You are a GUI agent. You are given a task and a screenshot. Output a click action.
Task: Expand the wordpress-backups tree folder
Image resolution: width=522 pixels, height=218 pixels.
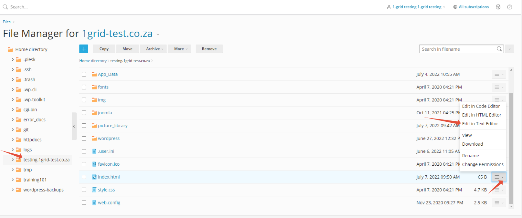pyautogui.click(x=13, y=190)
